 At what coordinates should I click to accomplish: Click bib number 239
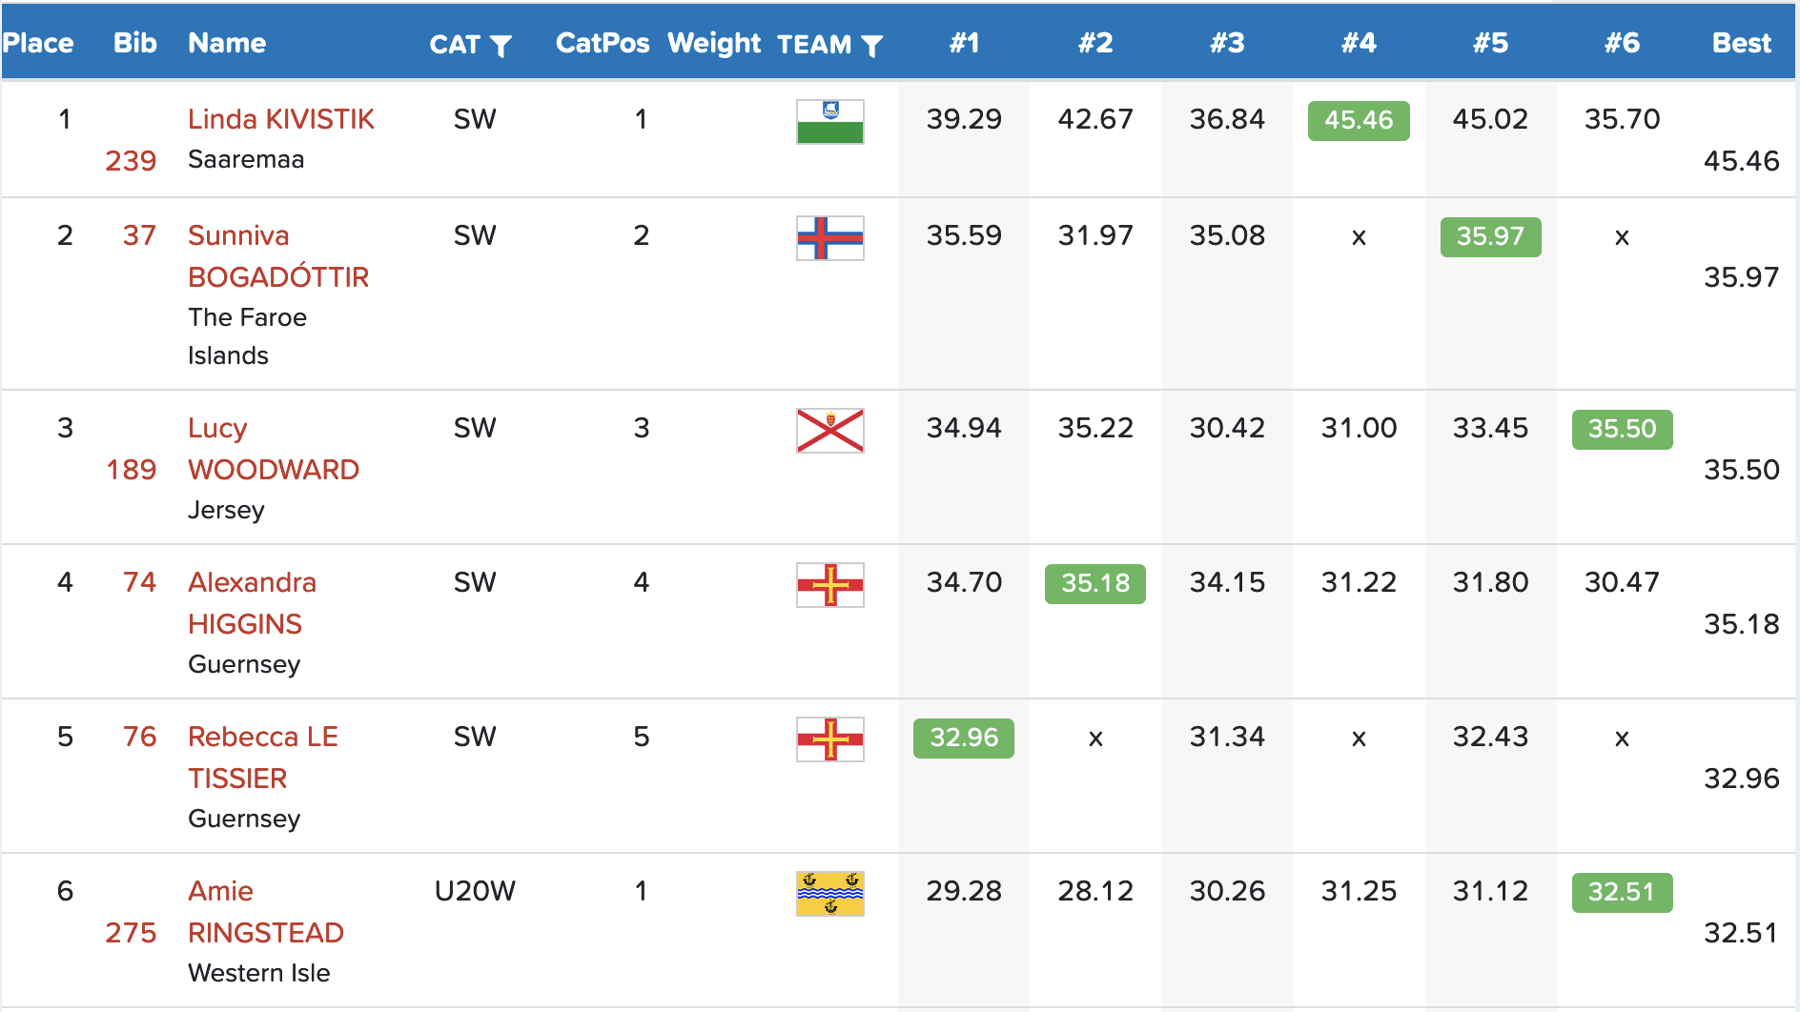click(131, 160)
